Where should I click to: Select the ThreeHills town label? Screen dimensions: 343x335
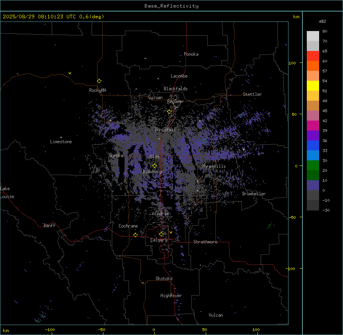pyautogui.click(x=214, y=166)
